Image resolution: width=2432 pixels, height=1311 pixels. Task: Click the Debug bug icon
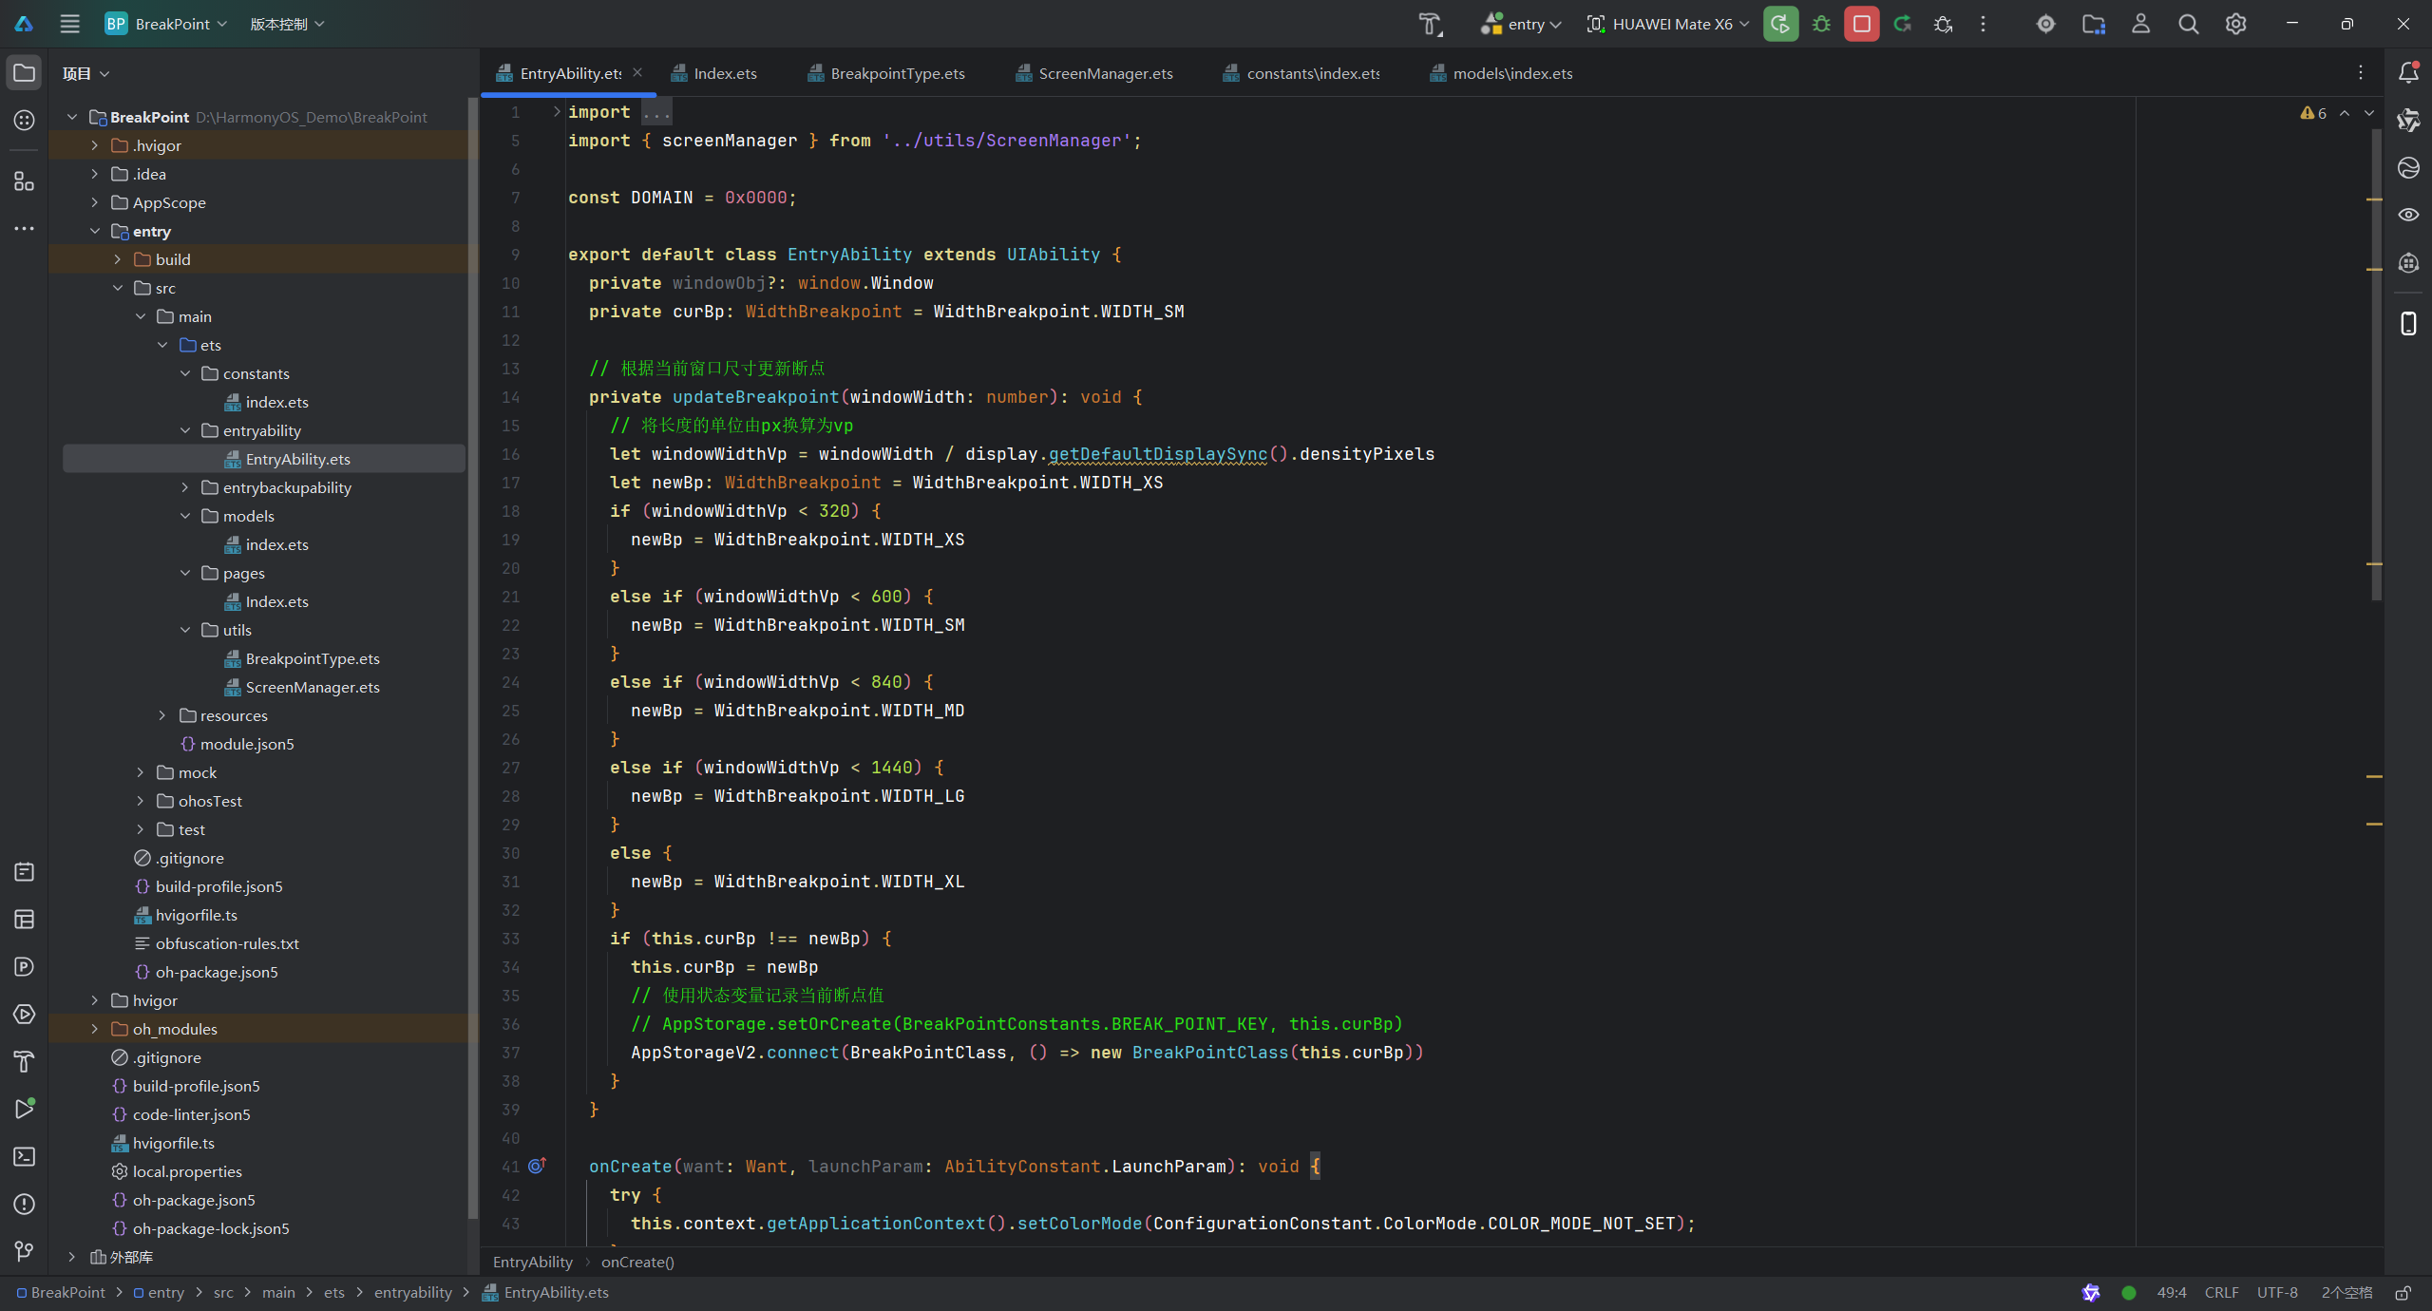[x=1821, y=24]
